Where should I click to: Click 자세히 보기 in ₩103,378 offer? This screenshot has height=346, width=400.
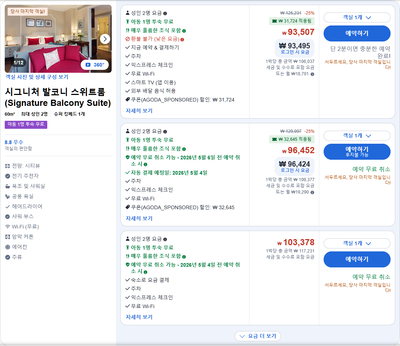(139, 317)
